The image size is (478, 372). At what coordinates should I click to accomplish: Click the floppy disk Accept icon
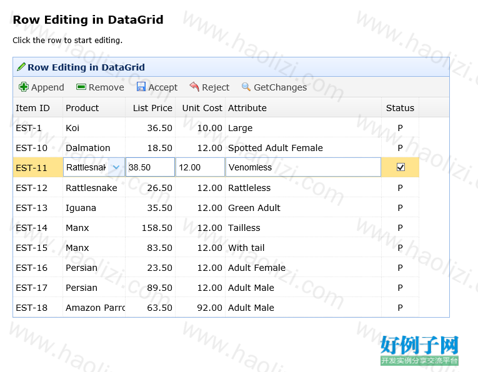tap(141, 87)
